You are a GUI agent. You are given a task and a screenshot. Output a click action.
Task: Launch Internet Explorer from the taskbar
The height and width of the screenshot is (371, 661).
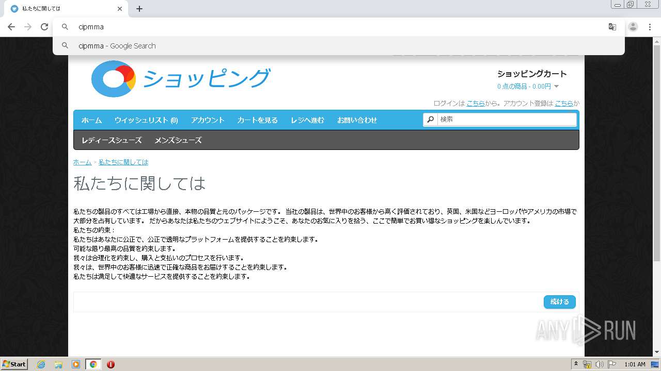pyautogui.click(x=41, y=364)
